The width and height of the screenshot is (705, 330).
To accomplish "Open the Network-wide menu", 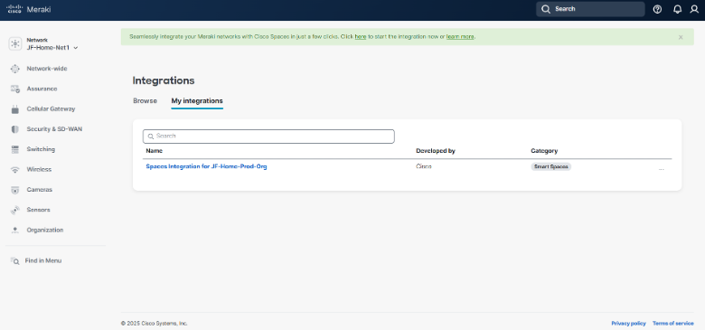I will click(x=47, y=69).
